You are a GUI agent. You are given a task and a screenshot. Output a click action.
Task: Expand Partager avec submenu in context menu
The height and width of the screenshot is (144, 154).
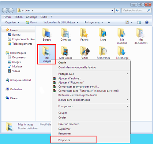coord(127,74)
